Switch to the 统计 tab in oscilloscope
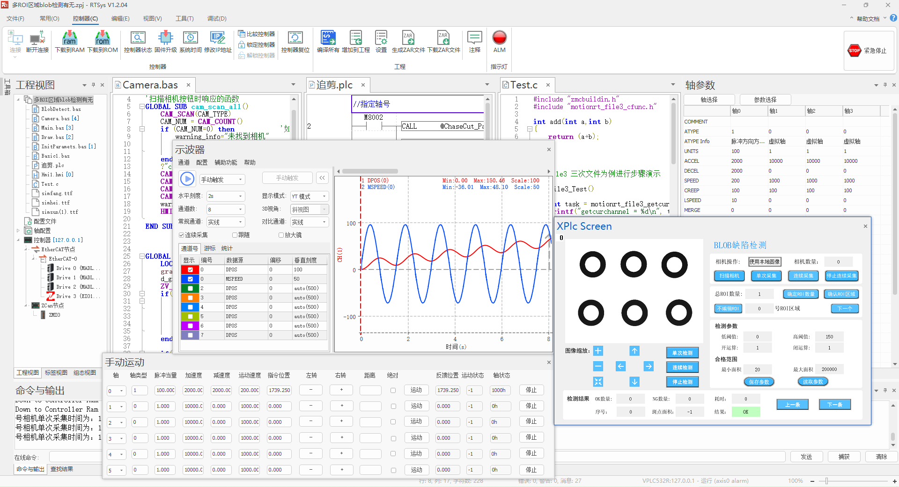 227,248
